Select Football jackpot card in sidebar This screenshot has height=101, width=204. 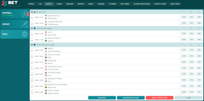[x=15, y=14]
